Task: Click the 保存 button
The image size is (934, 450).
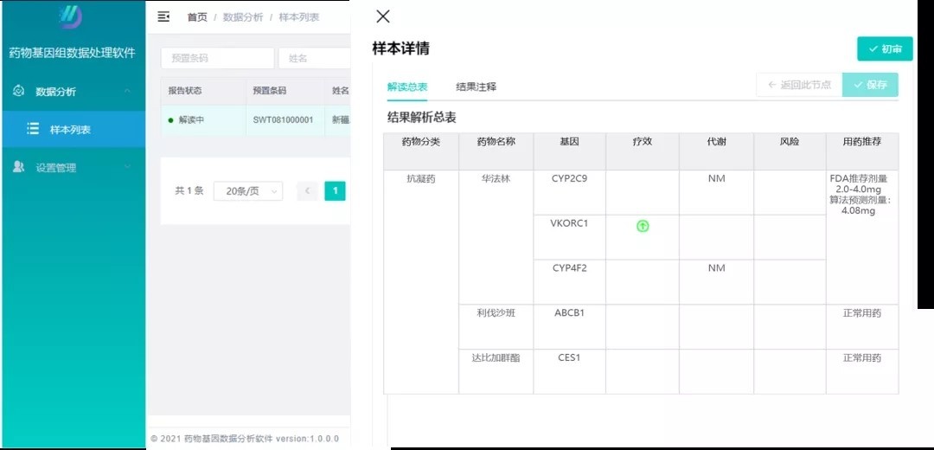Action: (870, 85)
